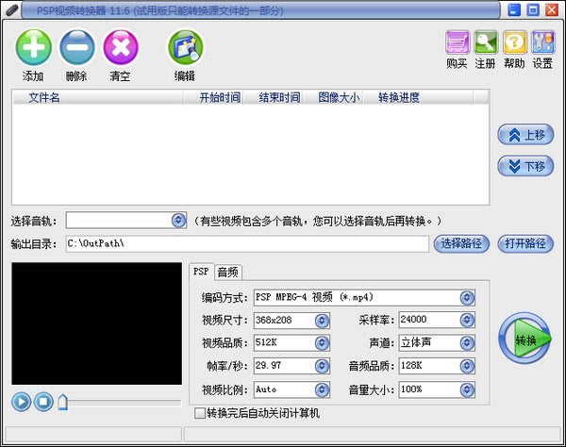The height and width of the screenshot is (447, 566).
Task: Open the 编码方式 encoding format dropdown
Action: pos(467,297)
